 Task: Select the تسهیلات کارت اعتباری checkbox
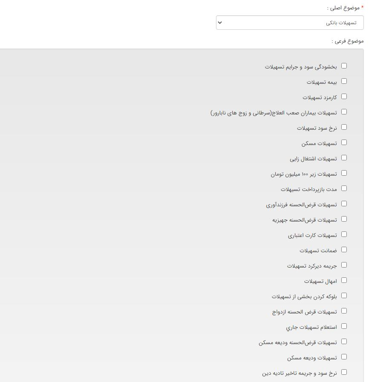[x=344, y=234]
